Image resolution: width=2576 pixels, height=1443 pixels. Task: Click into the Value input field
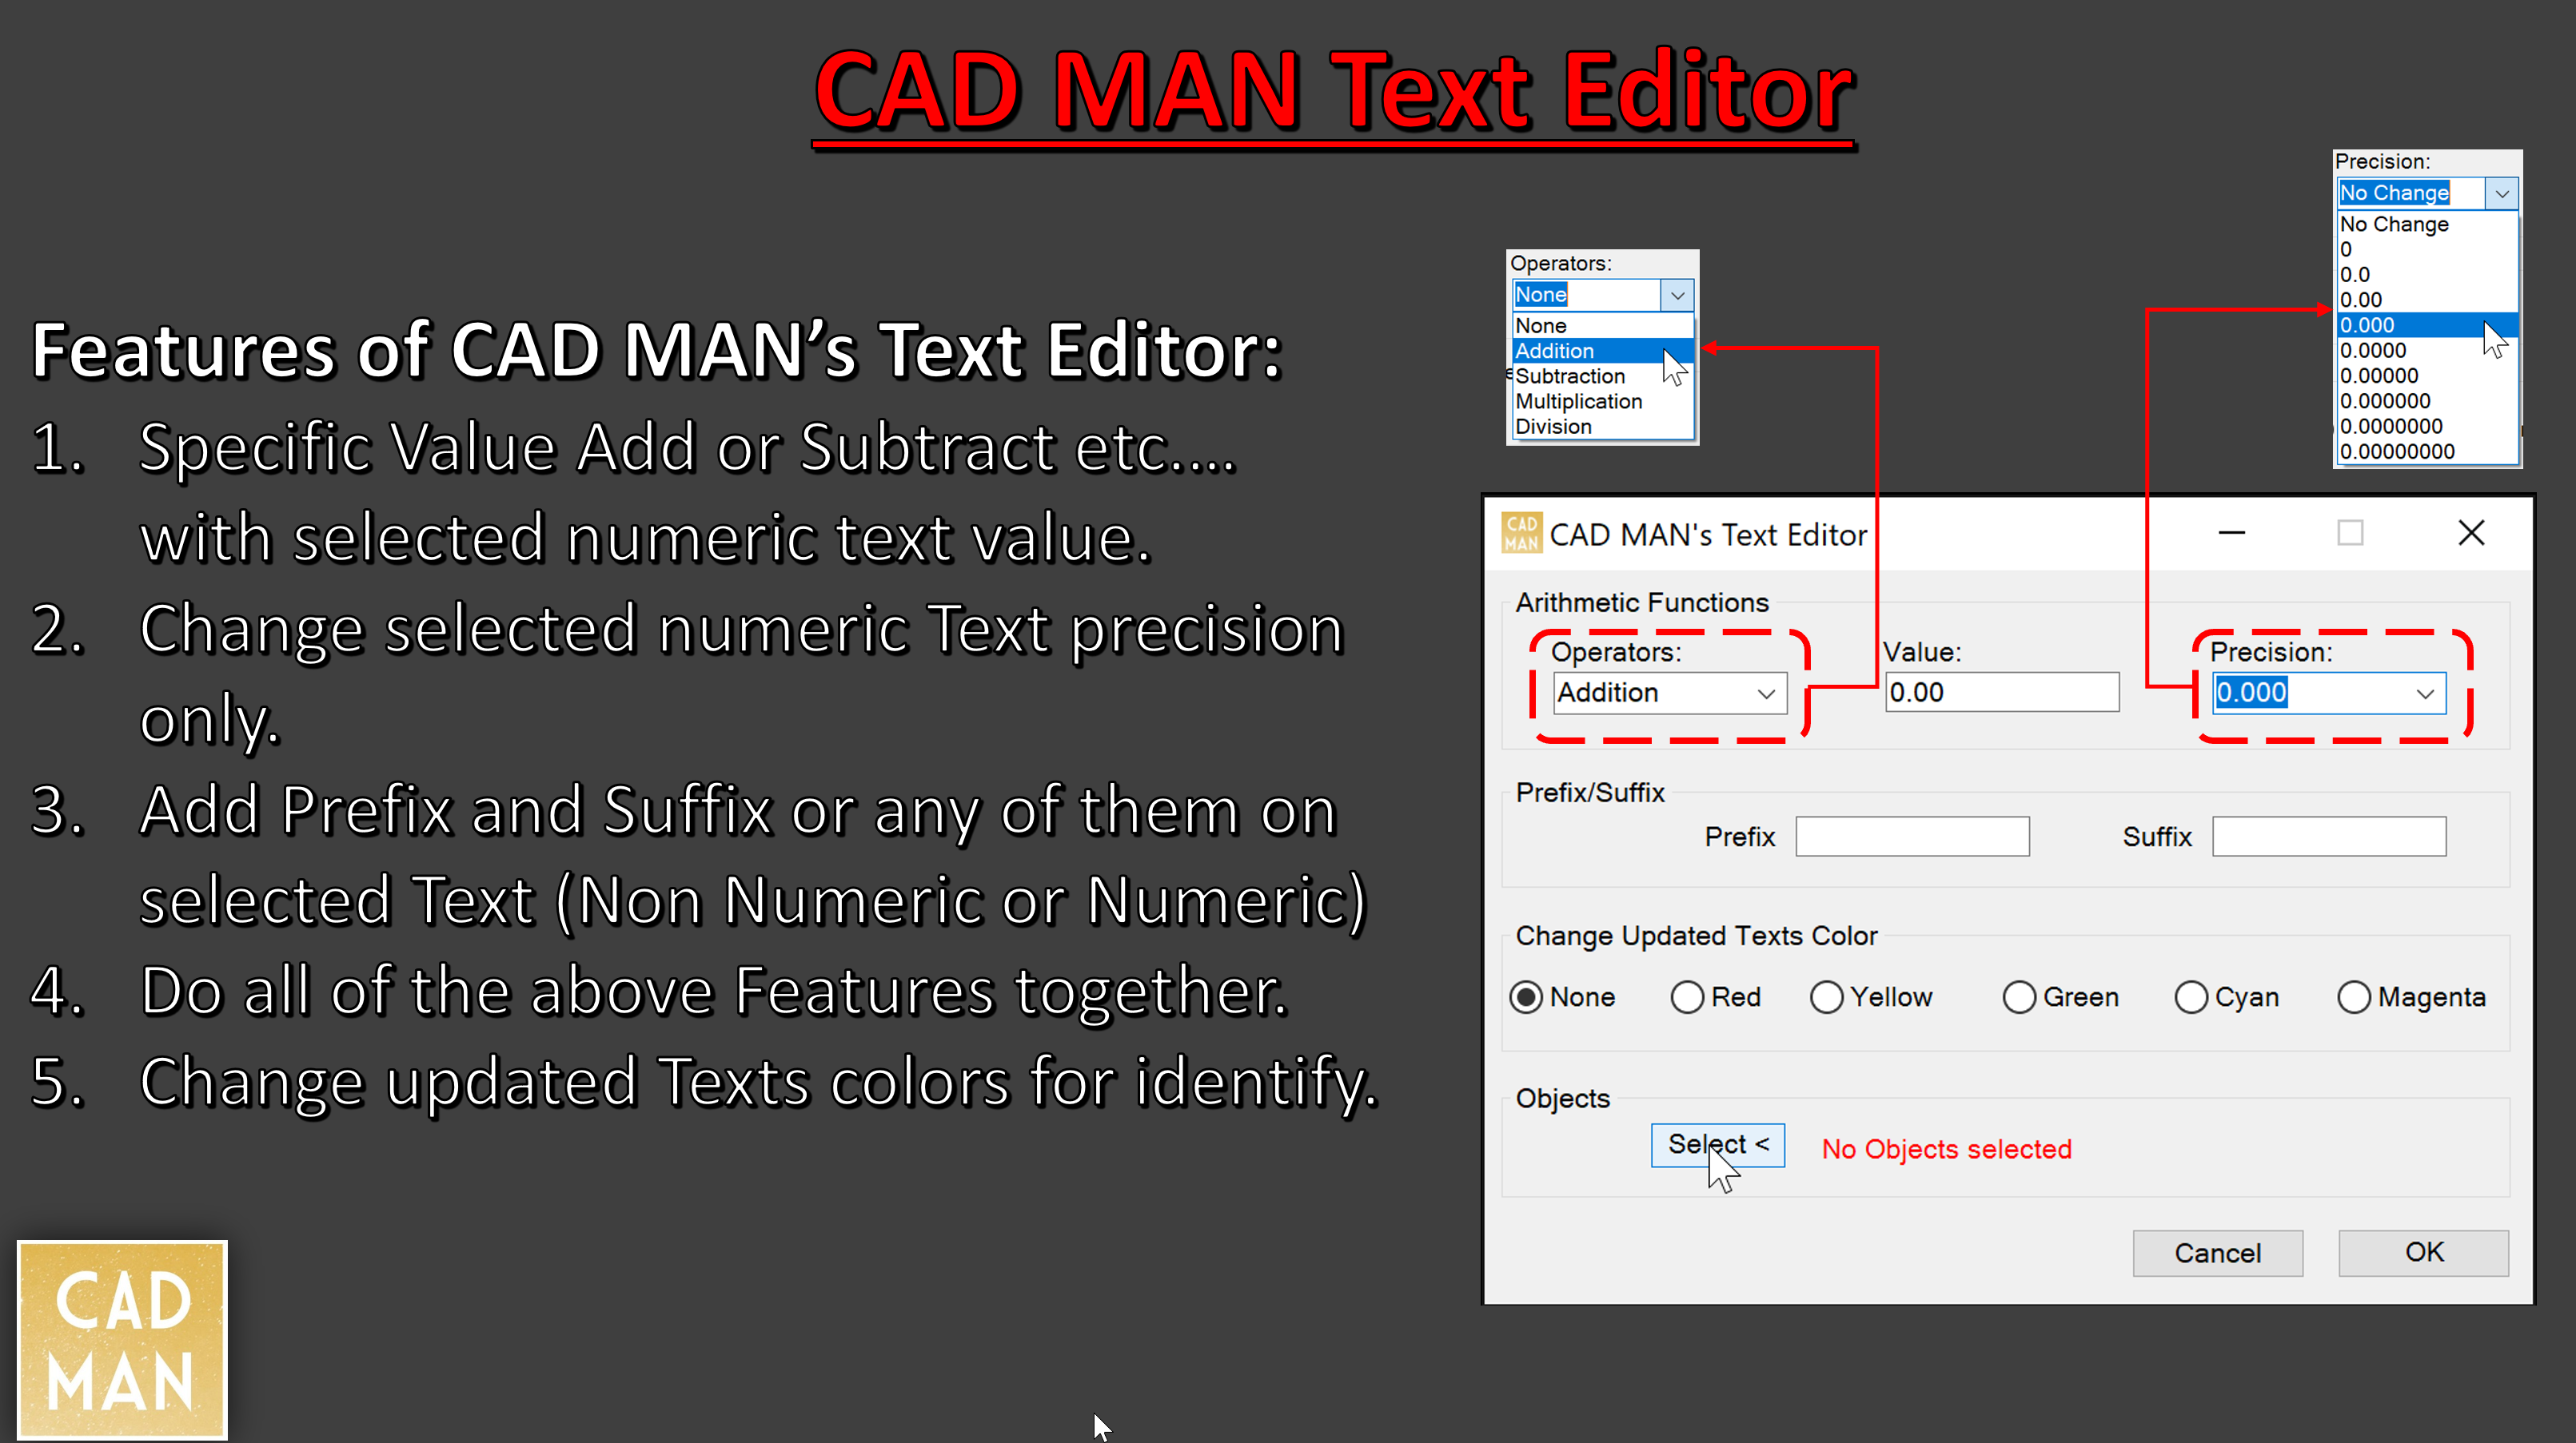(x=2001, y=693)
